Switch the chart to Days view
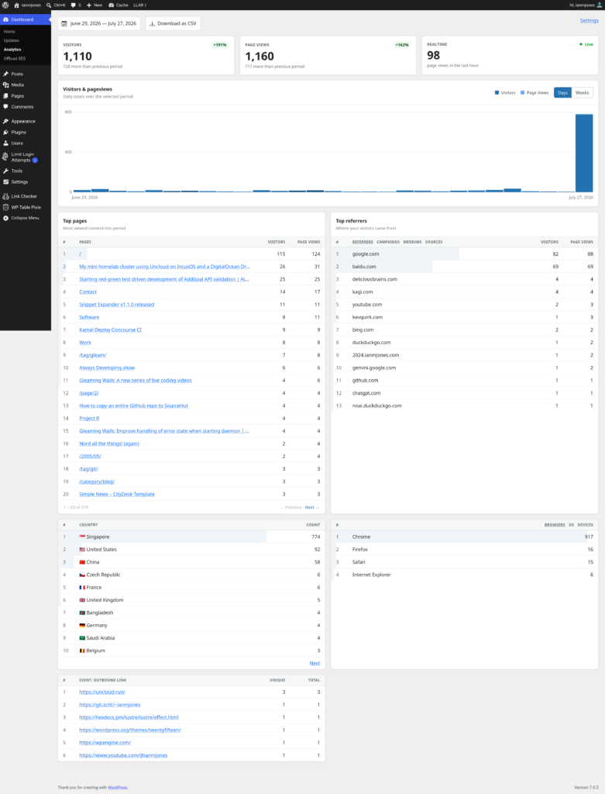The image size is (605, 794). tap(562, 93)
